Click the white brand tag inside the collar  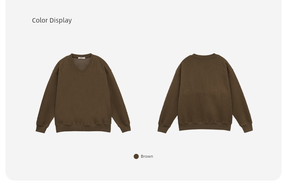82,58
